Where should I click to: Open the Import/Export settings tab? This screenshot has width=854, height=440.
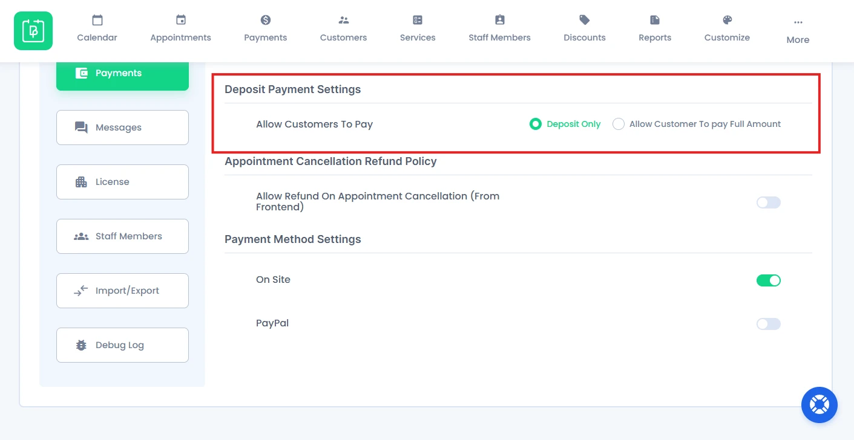(x=122, y=291)
